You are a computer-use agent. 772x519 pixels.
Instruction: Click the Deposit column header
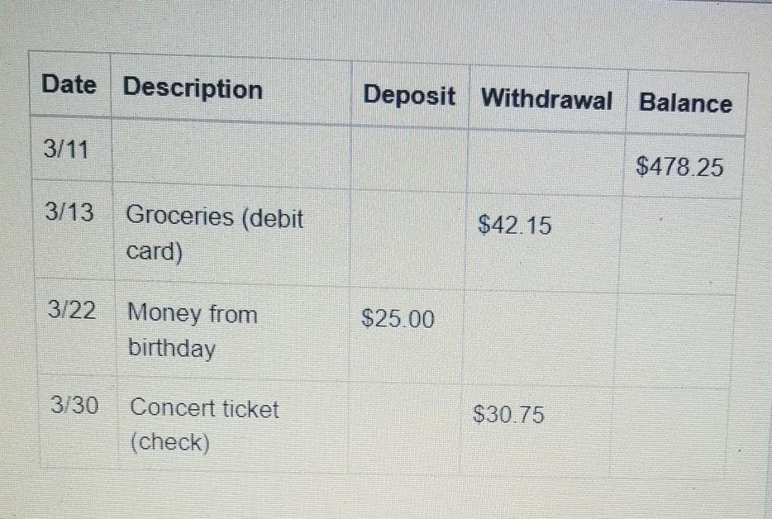point(408,95)
